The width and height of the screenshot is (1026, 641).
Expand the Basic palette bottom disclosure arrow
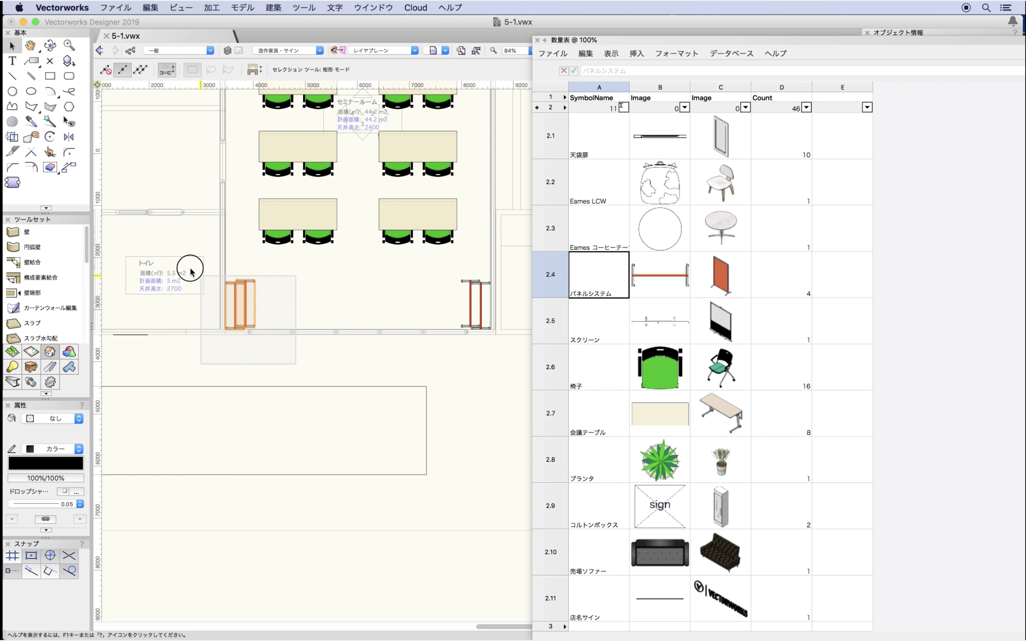(x=45, y=208)
